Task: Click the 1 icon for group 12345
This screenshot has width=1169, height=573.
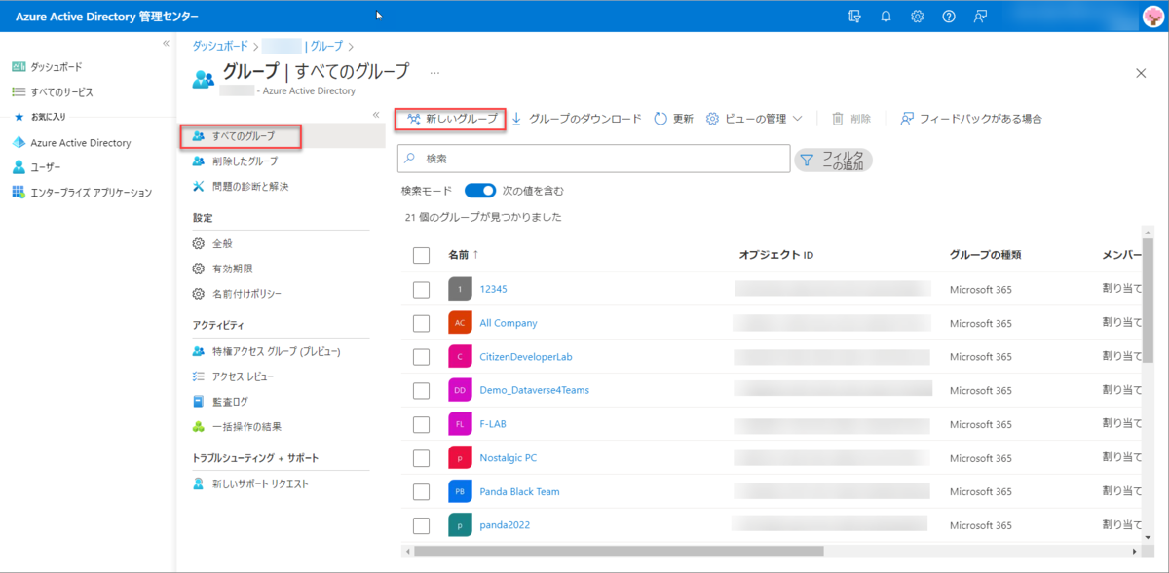Action: [460, 289]
